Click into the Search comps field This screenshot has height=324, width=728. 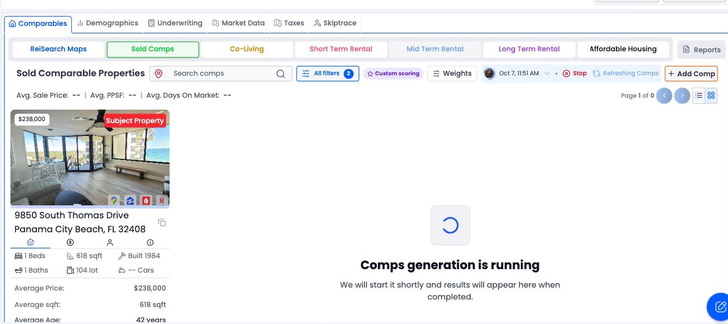click(221, 74)
